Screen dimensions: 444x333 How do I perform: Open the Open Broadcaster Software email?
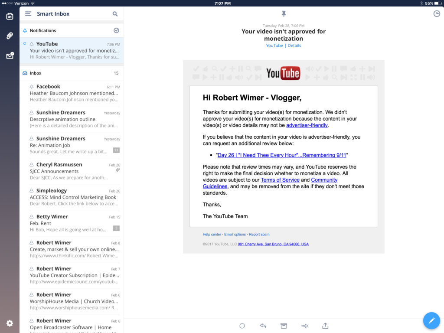point(72,324)
